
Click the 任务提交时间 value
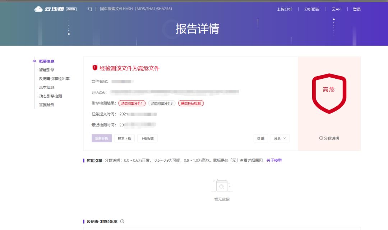click(x=138, y=114)
